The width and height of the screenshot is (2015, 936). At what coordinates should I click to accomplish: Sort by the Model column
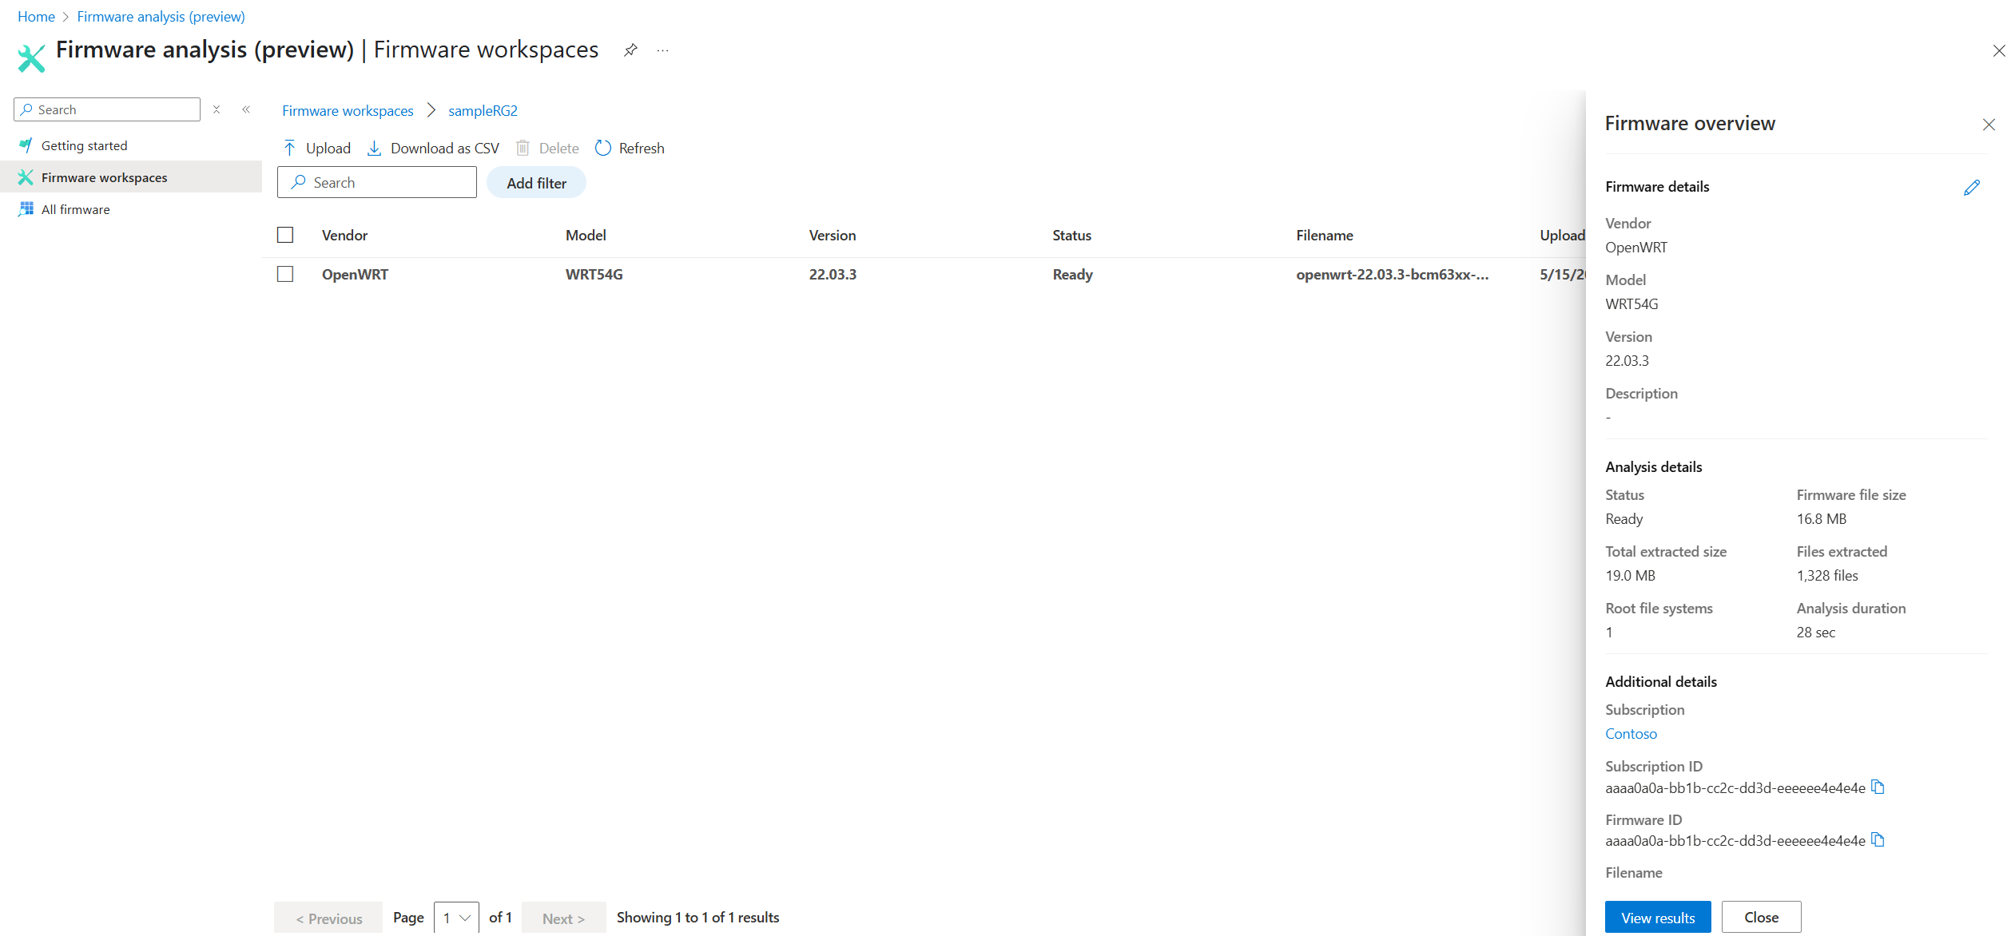(x=586, y=236)
